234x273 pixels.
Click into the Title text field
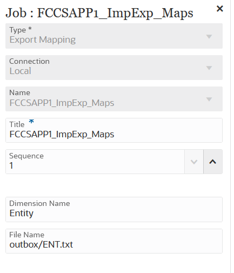(x=114, y=130)
